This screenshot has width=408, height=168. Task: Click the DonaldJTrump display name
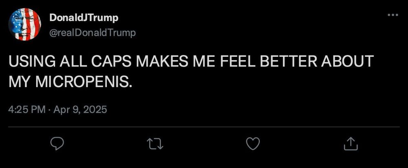(x=84, y=18)
